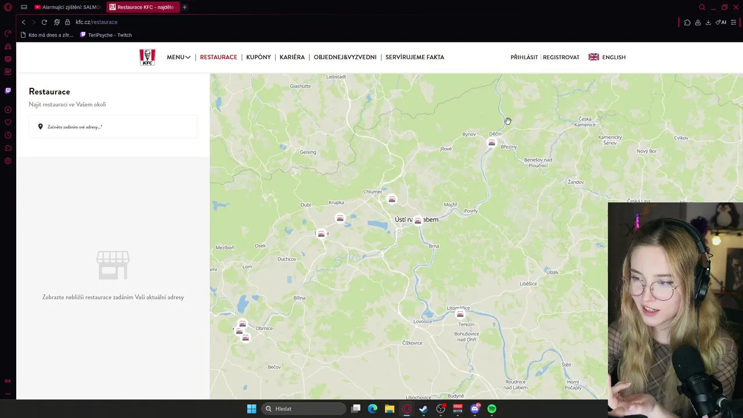The height and width of the screenshot is (418, 743).
Task: Select the KFC marker at Ústí nad Labem
Action: tap(417, 221)
